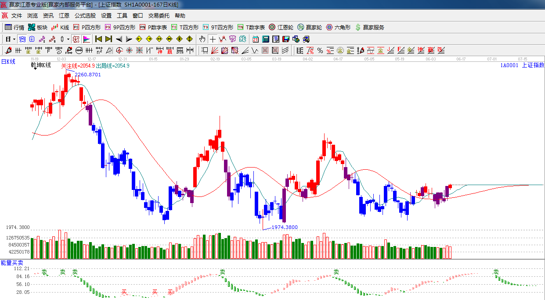Open the candlestick style dropdown arrow

(68, 39)
